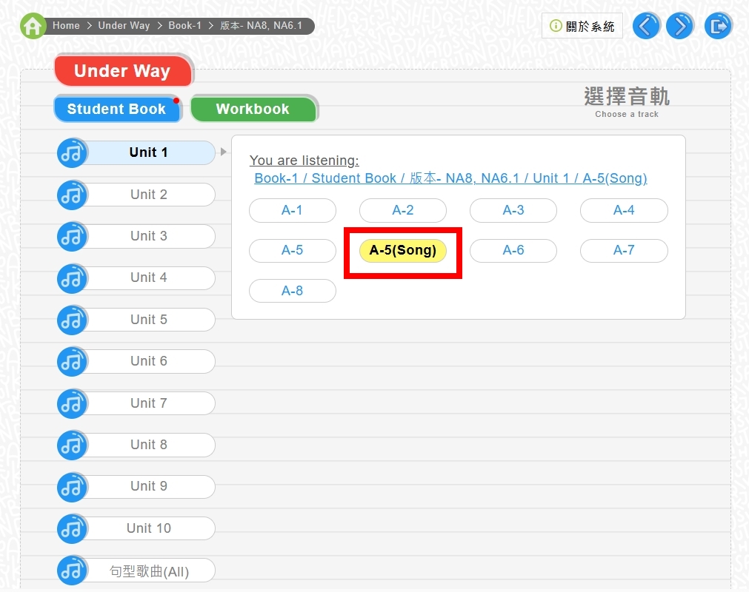Click the music icon beside Unit 10
This screenshot has width=749, height=592.
pyautogui.click(x=72, y=528)
